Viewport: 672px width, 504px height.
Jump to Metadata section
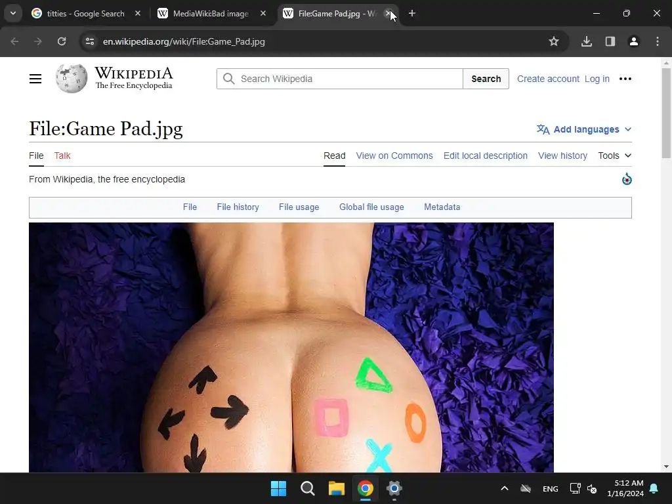pos(442,207)
